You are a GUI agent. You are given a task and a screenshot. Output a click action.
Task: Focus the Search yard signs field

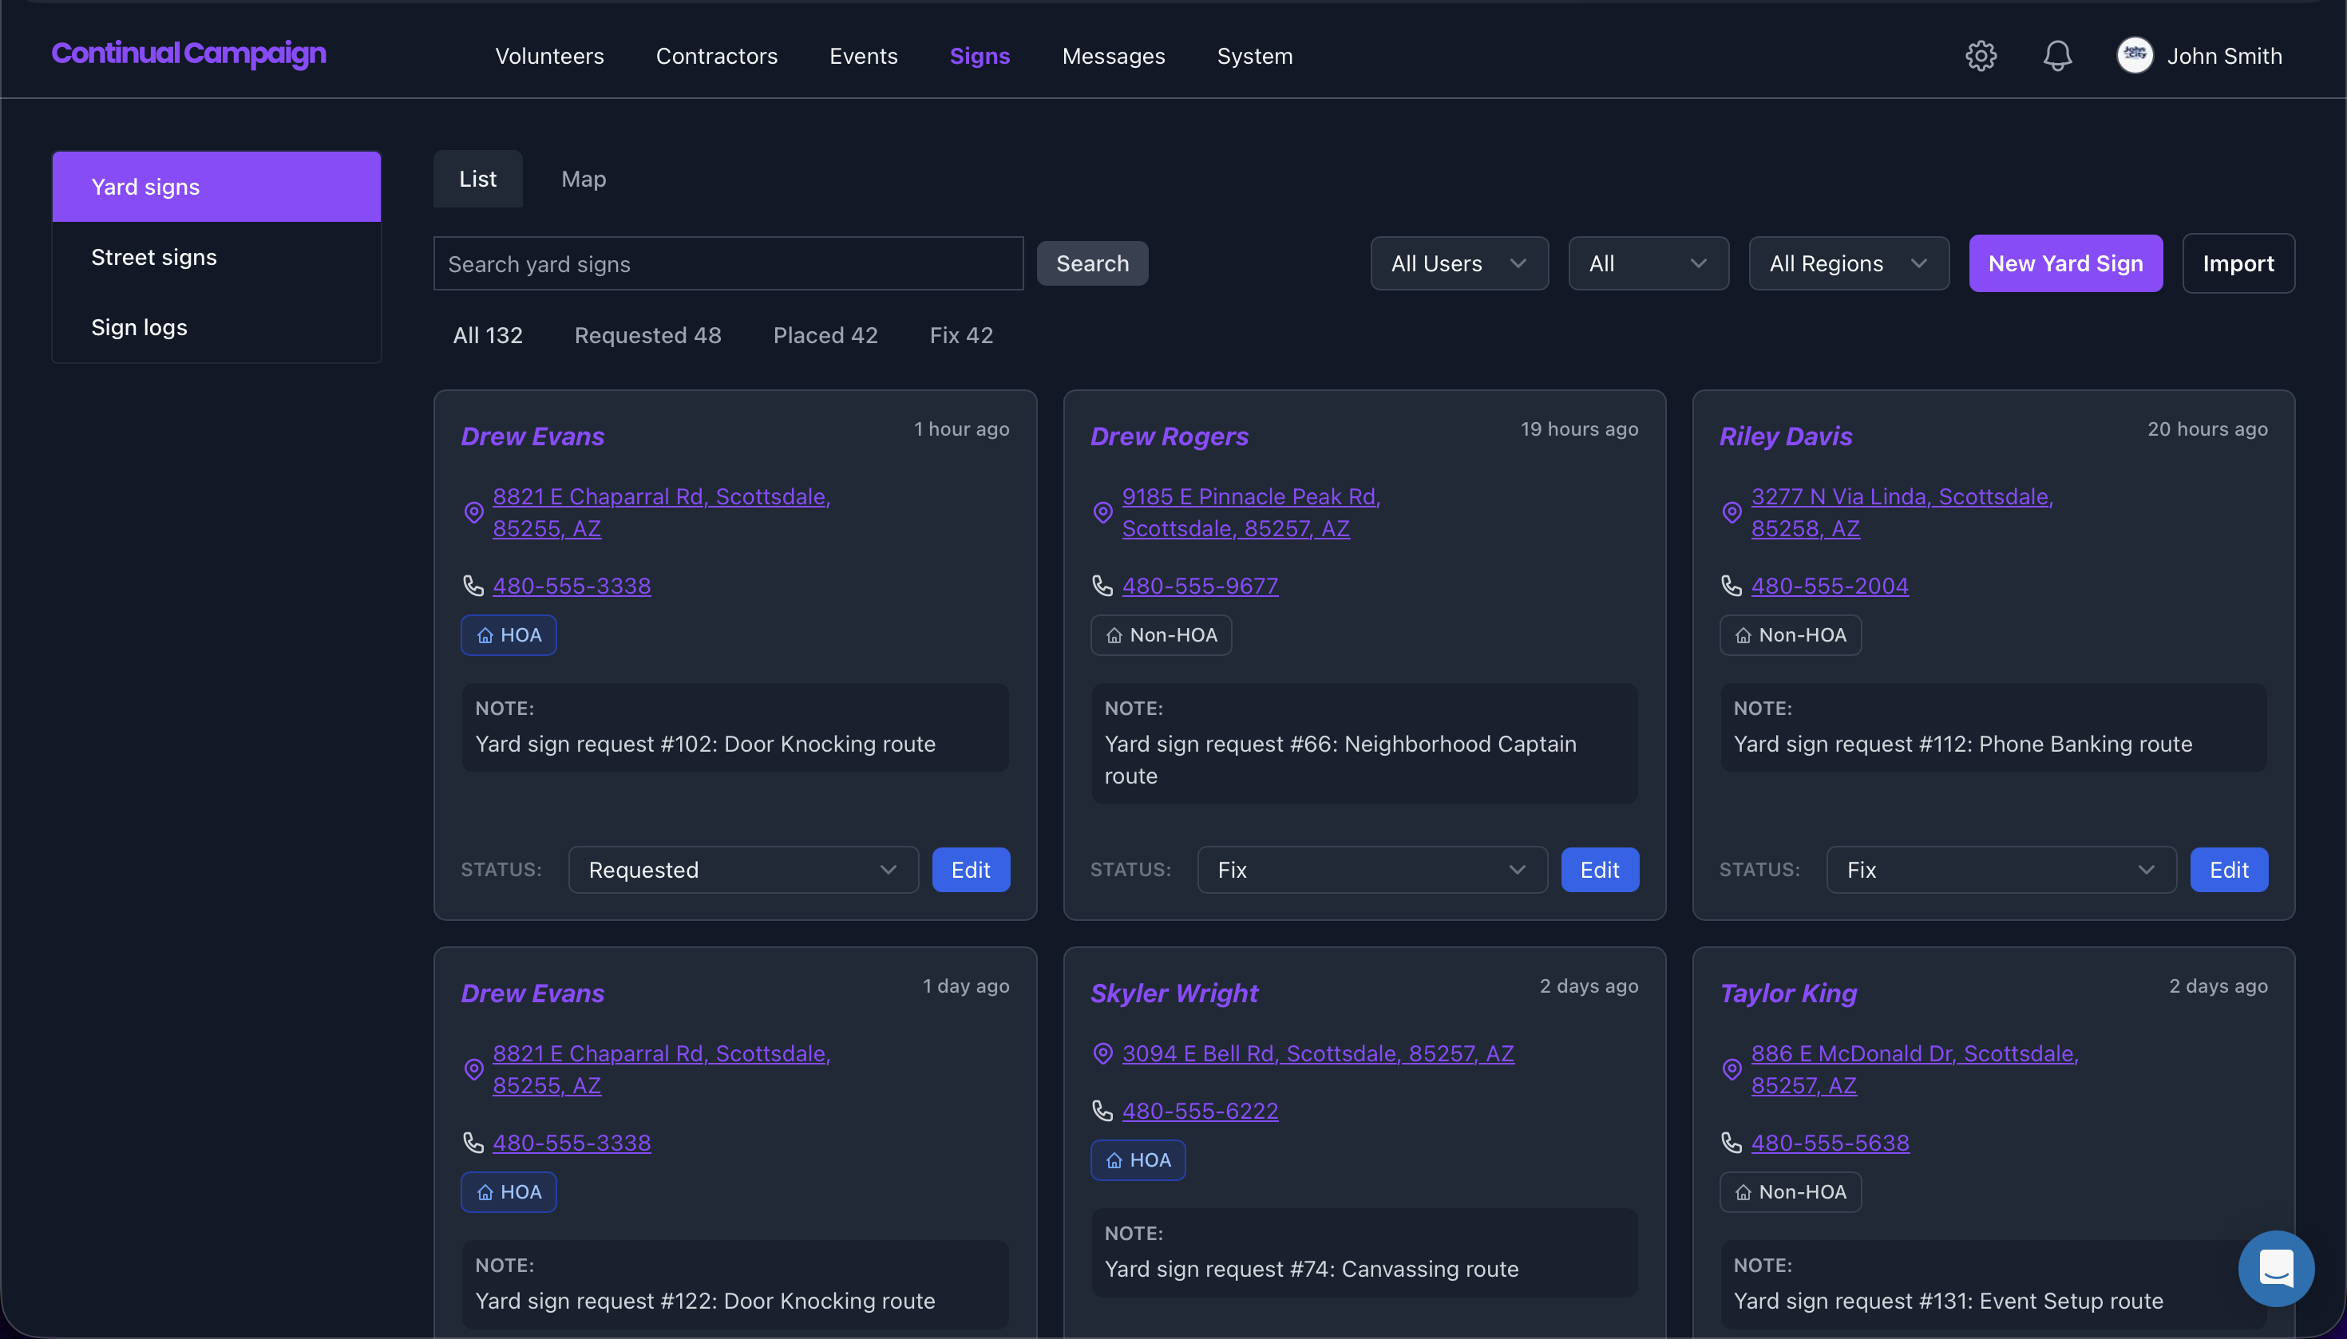(726, 264)
